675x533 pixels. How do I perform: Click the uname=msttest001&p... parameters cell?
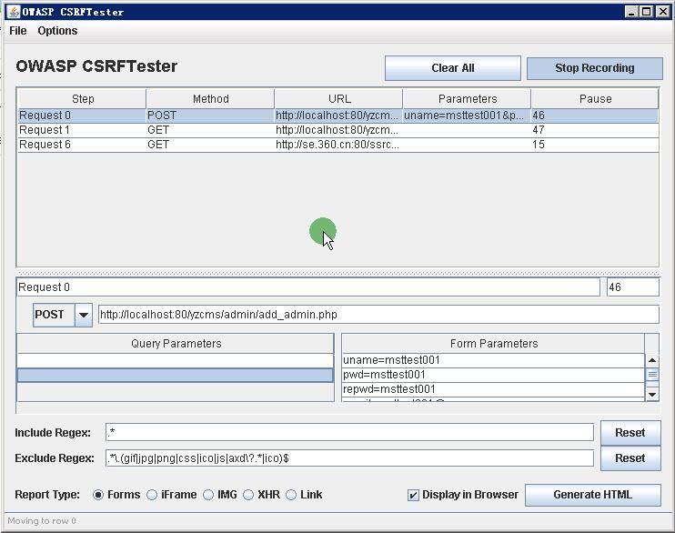click(x=467, y=116)
